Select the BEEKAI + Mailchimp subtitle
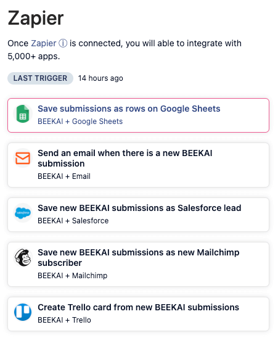Image resolution: width=278 pixels, height=343 pixels. click(73, 276)
